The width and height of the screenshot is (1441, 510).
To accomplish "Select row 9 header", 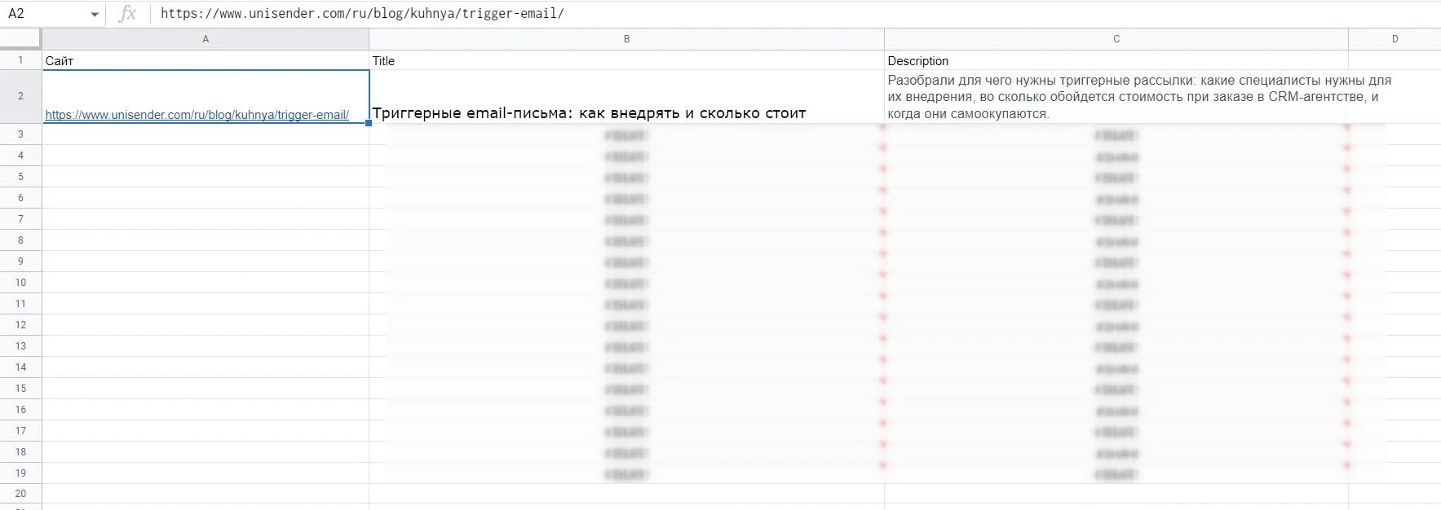I will [20, 262].
